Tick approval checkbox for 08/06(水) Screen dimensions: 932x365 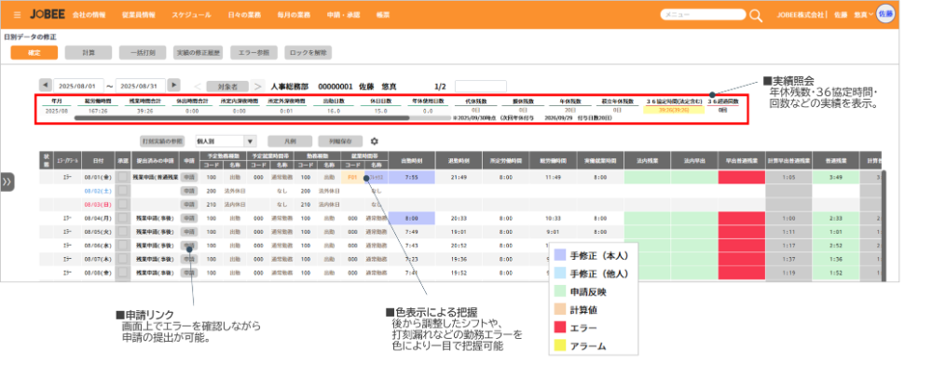pos(122,245)
